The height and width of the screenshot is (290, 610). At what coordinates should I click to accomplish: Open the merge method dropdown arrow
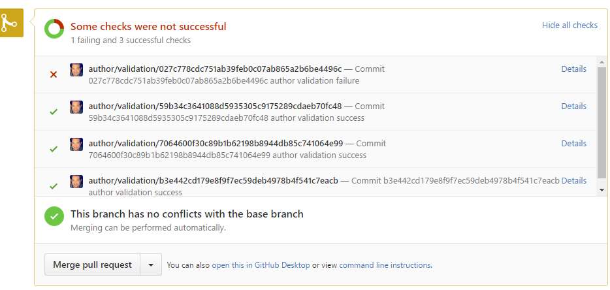click(151, 265)
